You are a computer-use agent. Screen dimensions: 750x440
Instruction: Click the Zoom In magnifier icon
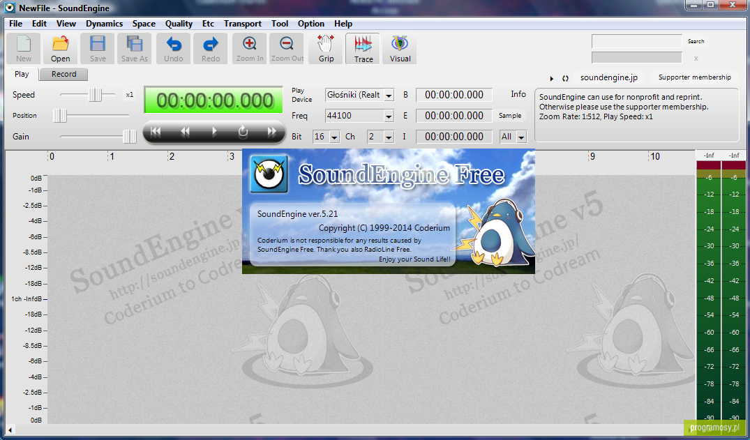pyautogui.click(x=250, y=49)
